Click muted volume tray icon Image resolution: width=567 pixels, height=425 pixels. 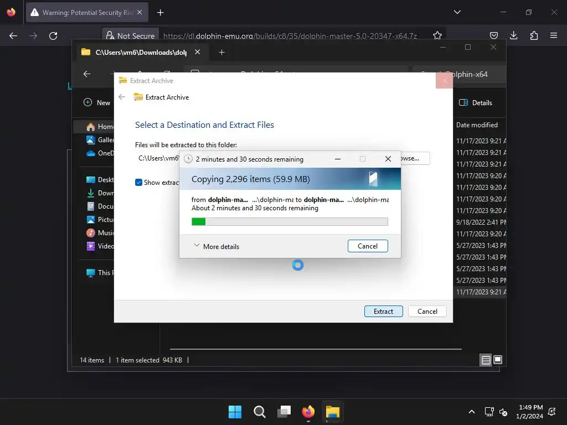[x=503, y=412]
